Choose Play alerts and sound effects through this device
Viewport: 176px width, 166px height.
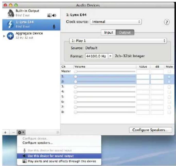59,161
